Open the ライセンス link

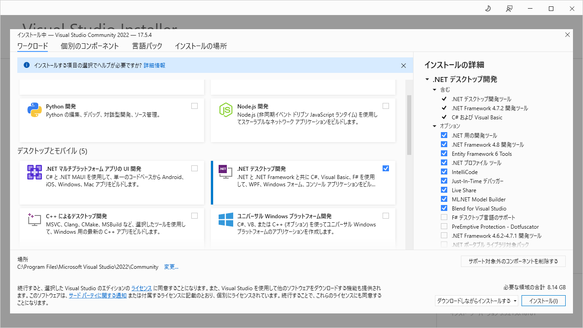click(x=141, y=288)
